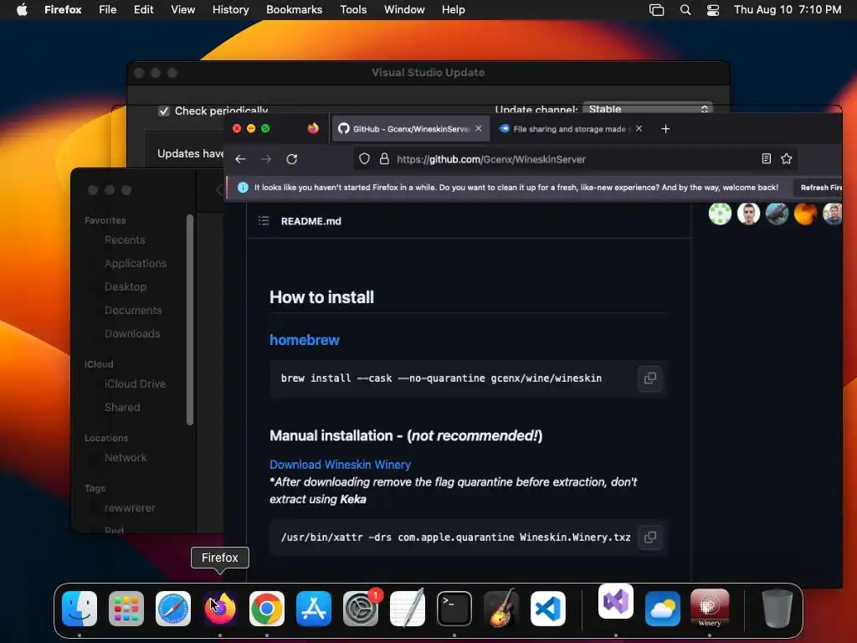Follow the homebrew heading link
Image resolution: width=857 pixels, height=643 pixels.
(x=305, y=340)
